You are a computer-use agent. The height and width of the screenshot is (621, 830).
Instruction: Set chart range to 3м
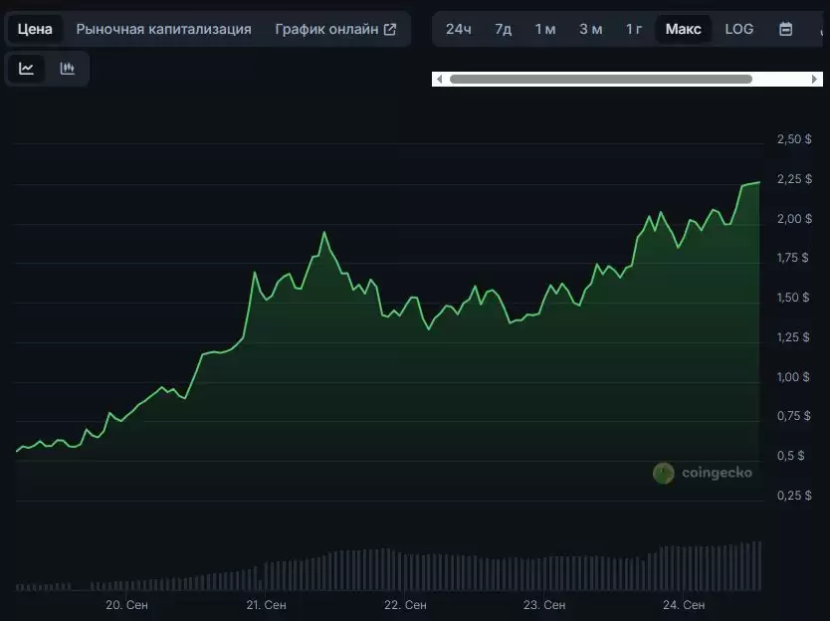590,29
